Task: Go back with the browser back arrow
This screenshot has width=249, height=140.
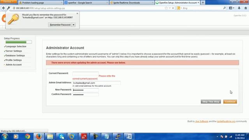Action: [4, 8]
